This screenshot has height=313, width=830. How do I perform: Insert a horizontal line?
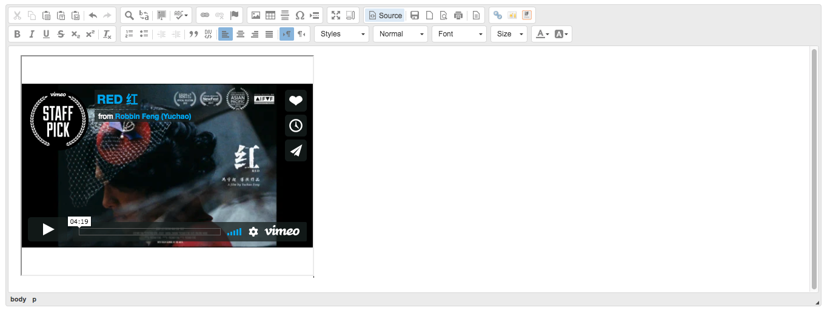[285, 15]
